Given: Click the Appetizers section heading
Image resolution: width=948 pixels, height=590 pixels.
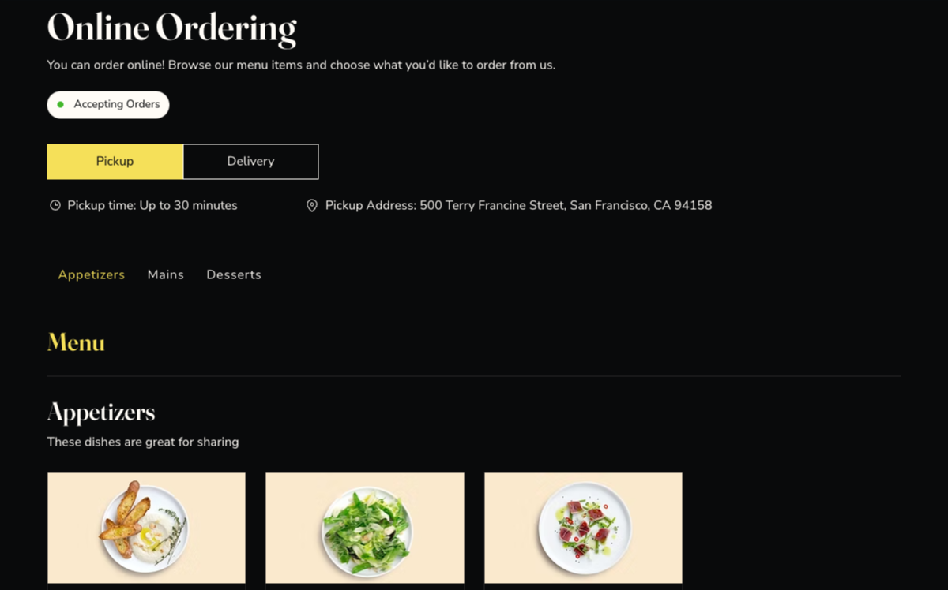Looking at the screenshot, I should [101, 412].
